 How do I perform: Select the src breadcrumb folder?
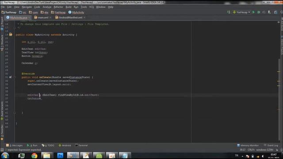point(23,12)
